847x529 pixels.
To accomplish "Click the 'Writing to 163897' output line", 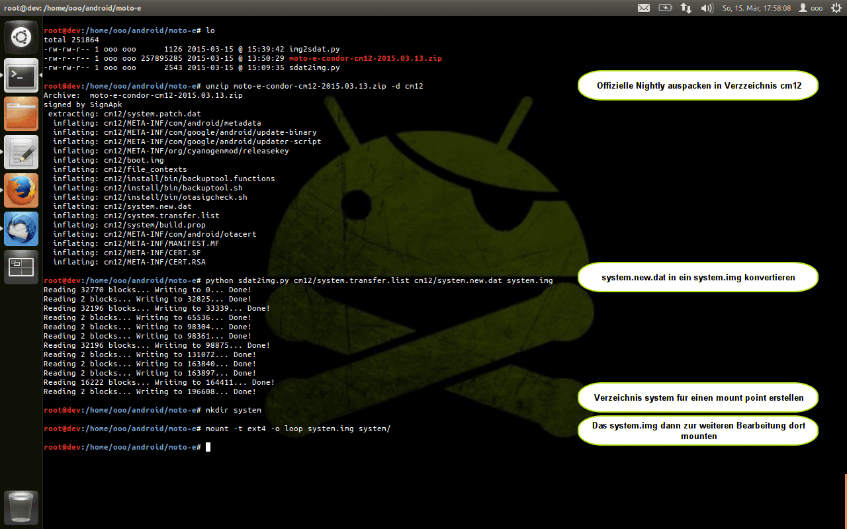I will click(150, 373).
